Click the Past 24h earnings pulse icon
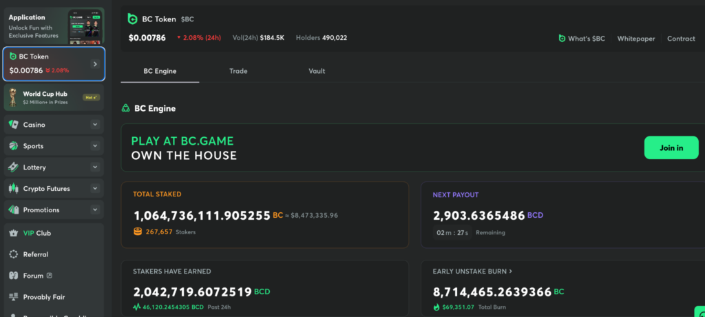Screen dimensions: 705x317 tap(137, 307)
